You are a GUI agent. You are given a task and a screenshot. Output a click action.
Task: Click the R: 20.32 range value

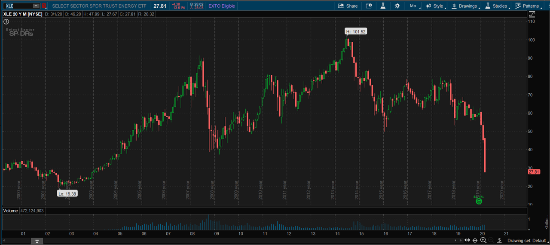point(147,14)
